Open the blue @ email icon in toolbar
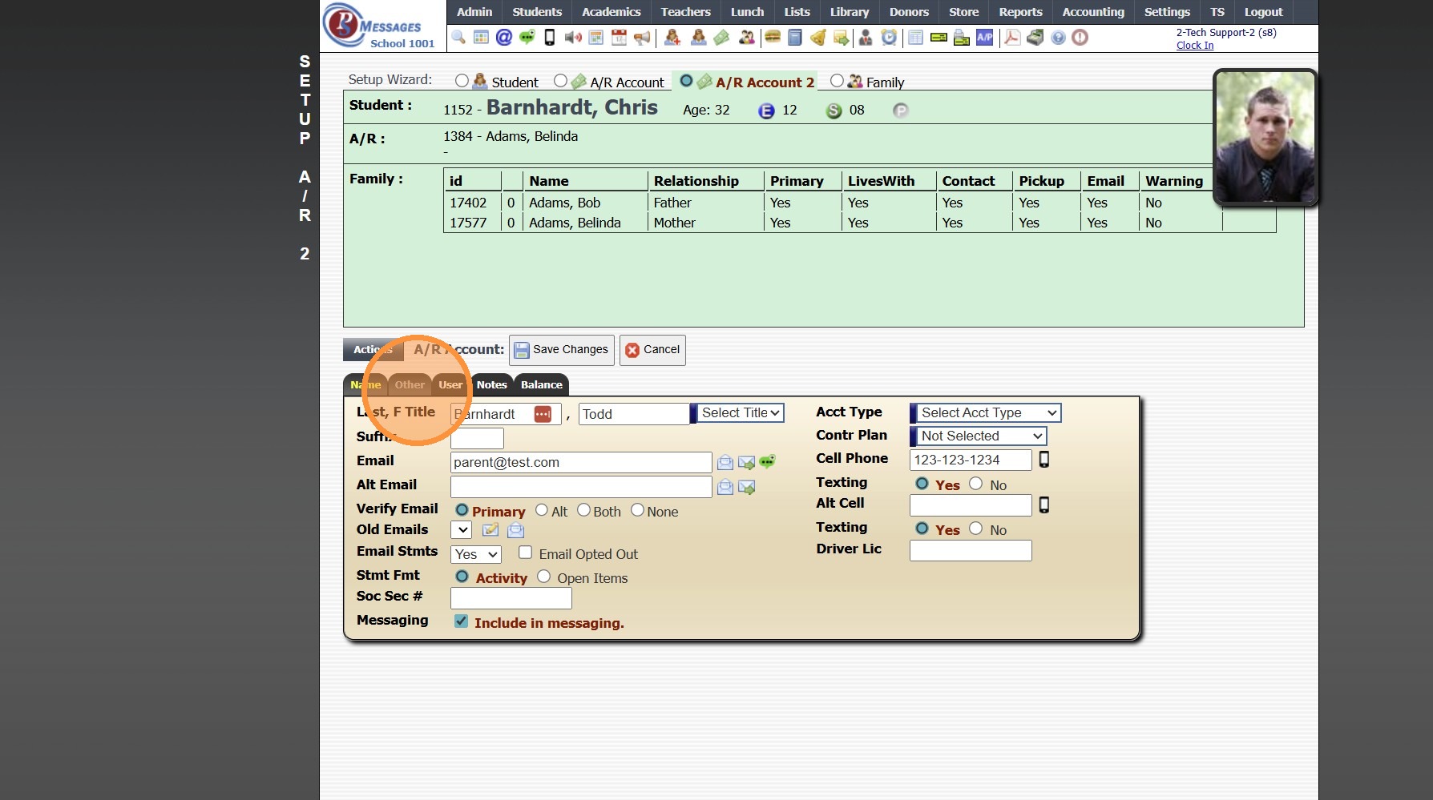The image size is (1433, 800). [504, 37]
